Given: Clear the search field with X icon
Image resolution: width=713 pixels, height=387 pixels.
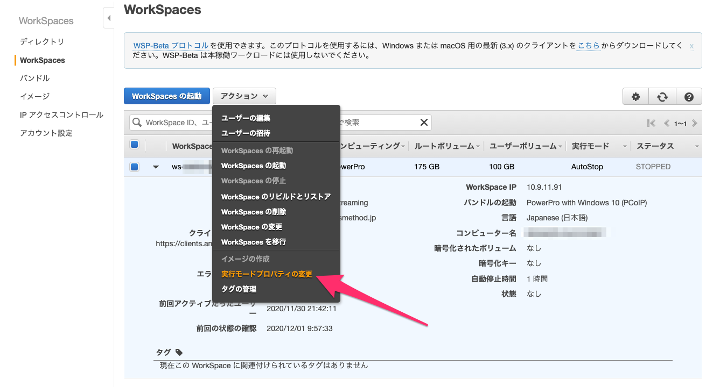Looking at the screenshot, I should tap(424, 123).
